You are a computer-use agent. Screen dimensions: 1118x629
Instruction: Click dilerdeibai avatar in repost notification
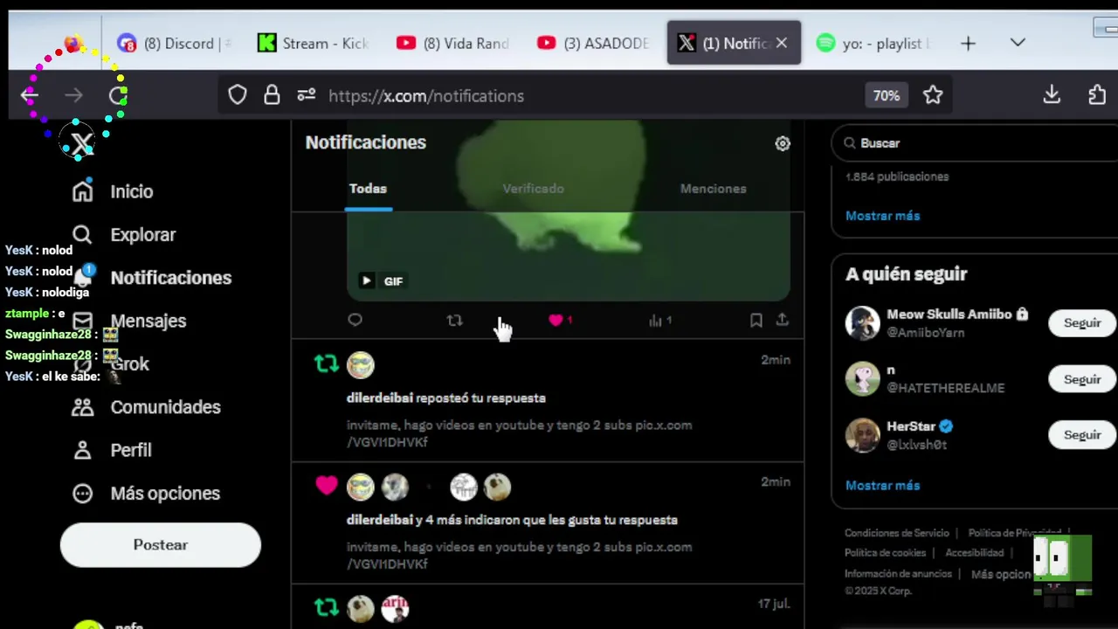coord(360,365)
